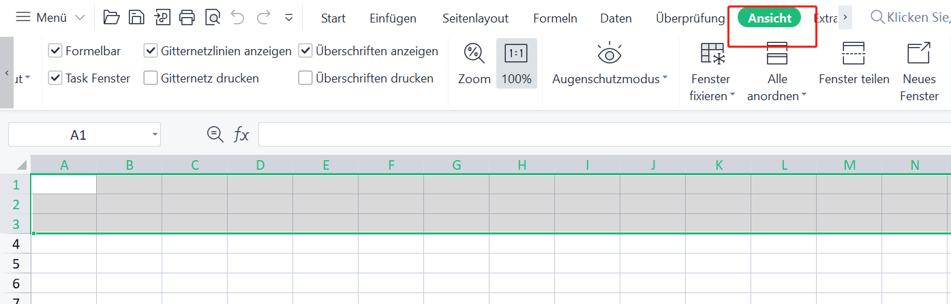Open a Neues Fenster from ribbon
Viewport: 951px width, 304px height.
[919, 53]
